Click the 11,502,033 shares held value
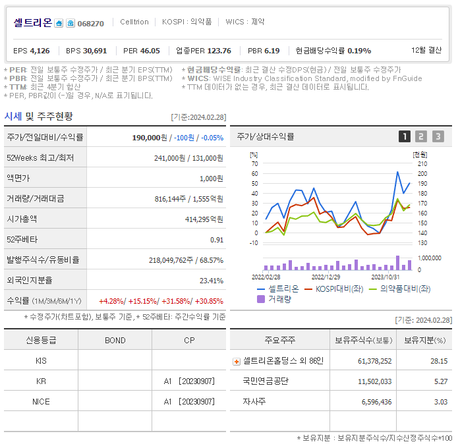 coord(374,381)
